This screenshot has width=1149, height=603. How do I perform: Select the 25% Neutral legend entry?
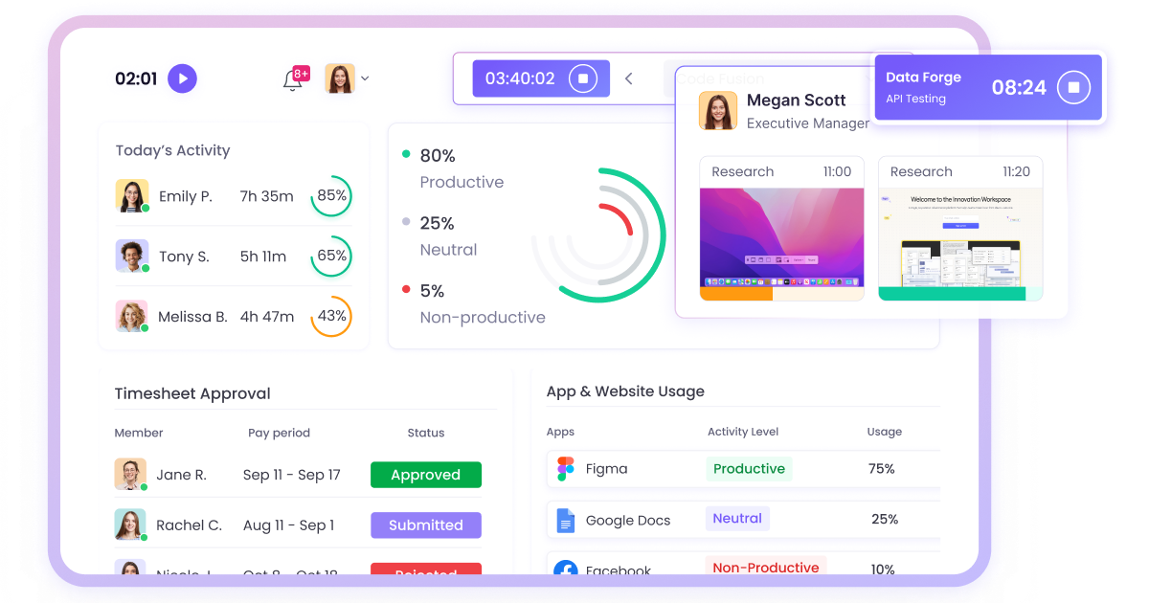439,235
